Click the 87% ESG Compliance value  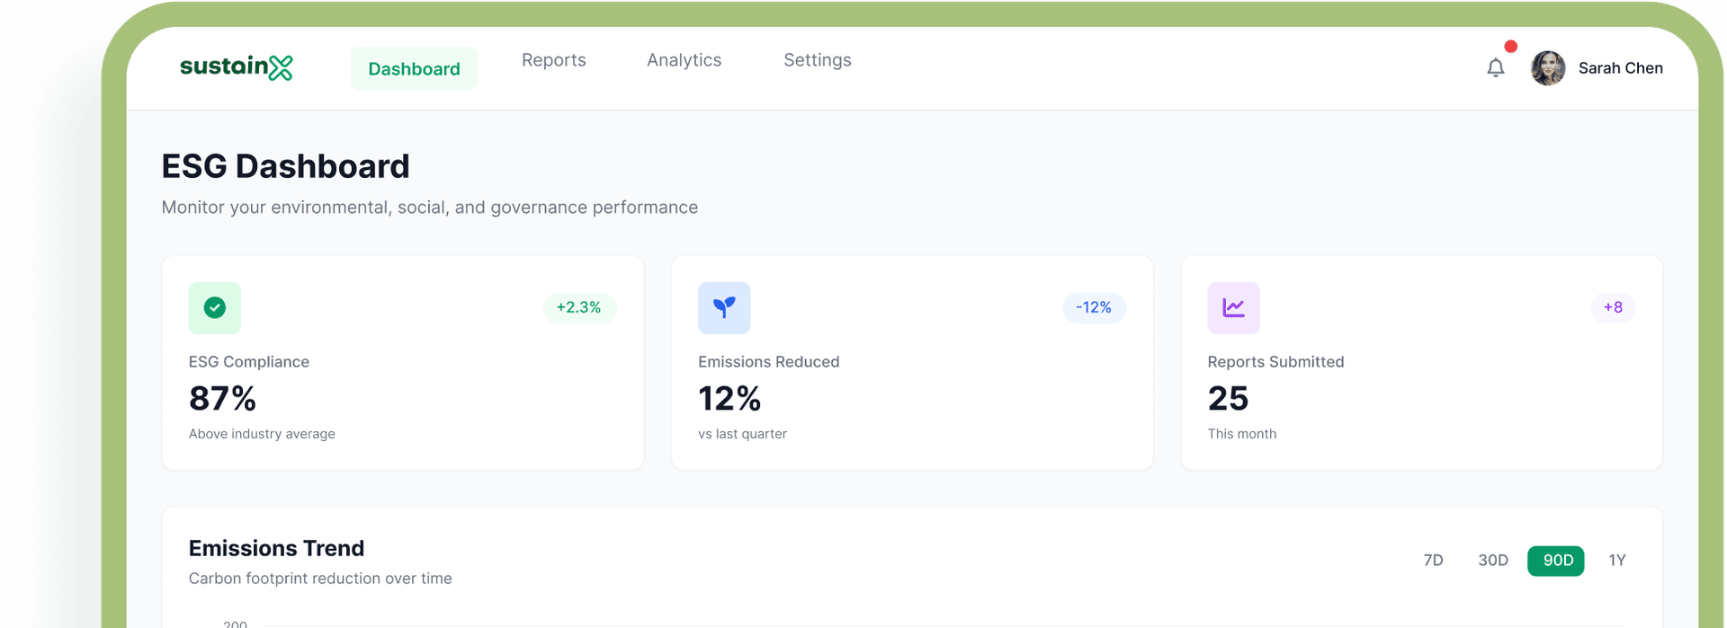[x=222, y=399]
